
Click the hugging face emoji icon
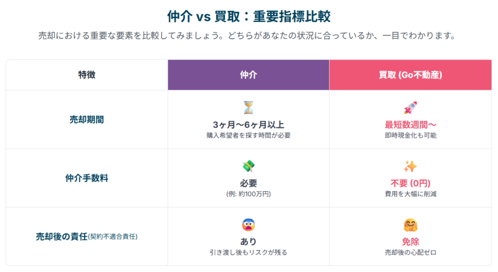[410, 225]
